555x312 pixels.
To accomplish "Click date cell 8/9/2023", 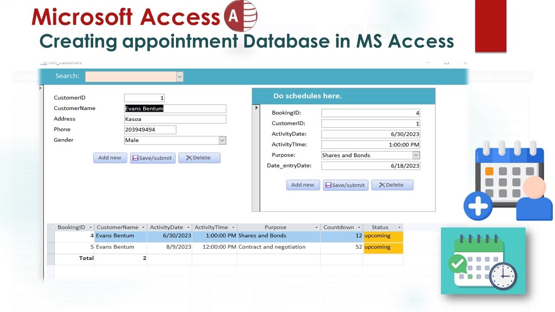I will (170, 247).
